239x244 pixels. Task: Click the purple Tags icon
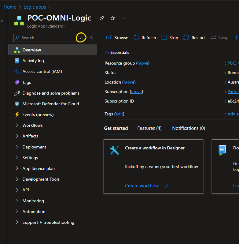pos(17,82)
